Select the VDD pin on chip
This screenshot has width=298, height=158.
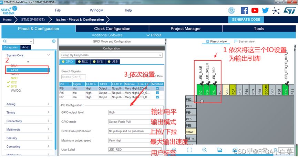pyautogui.click(x=226, y=90)
